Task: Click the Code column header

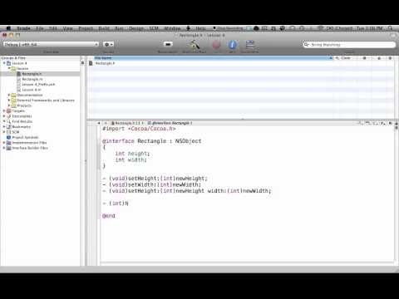Action: pyautogui.click(x=346, y=58)
